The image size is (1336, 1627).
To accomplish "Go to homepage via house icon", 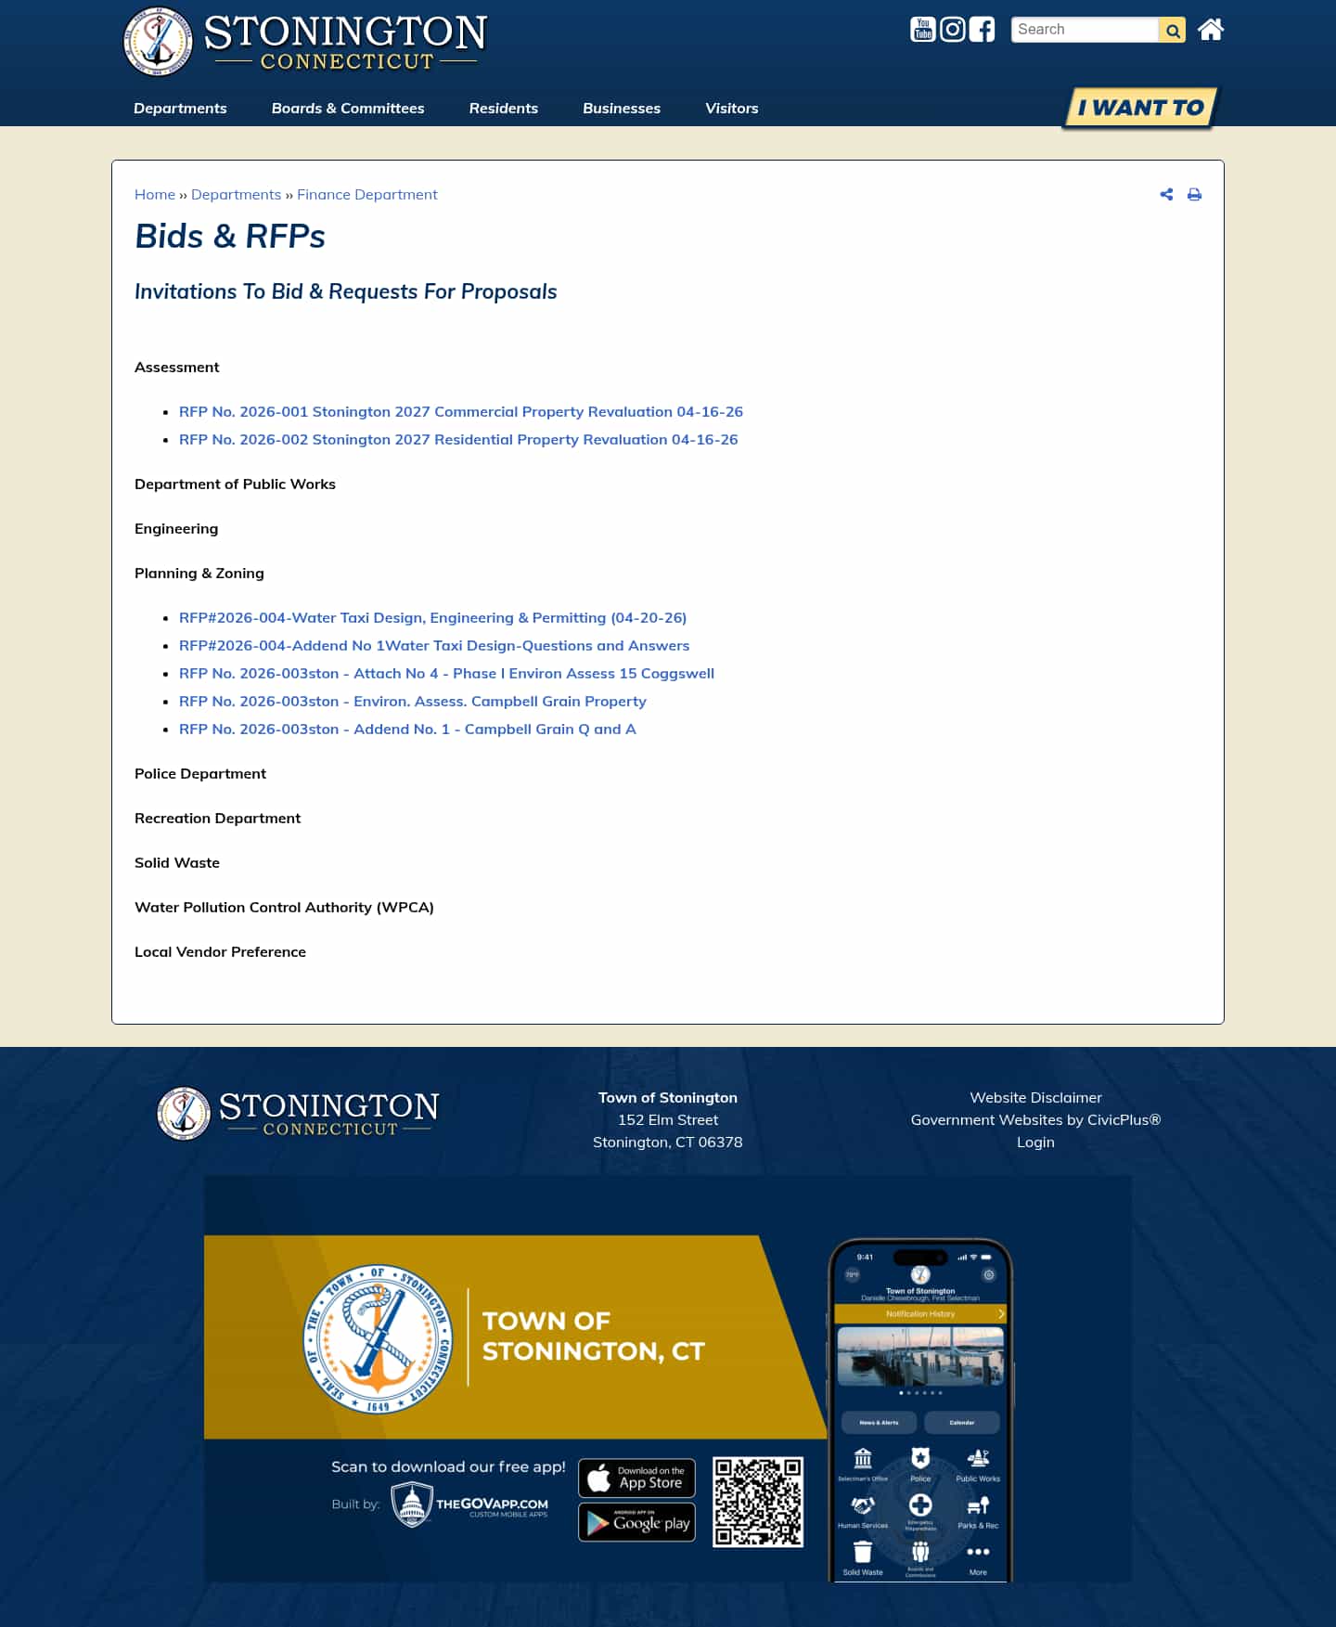I will click(1210, 30).
